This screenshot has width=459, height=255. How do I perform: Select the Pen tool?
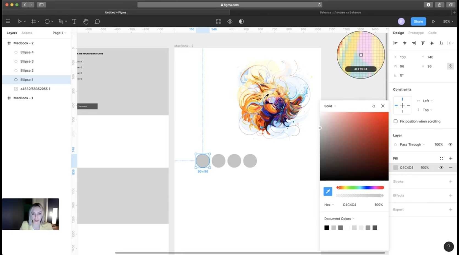tap(61, 21)
